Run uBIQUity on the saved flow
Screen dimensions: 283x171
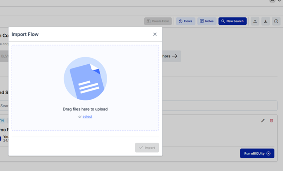pyautogui.click(x=257, y=153)
